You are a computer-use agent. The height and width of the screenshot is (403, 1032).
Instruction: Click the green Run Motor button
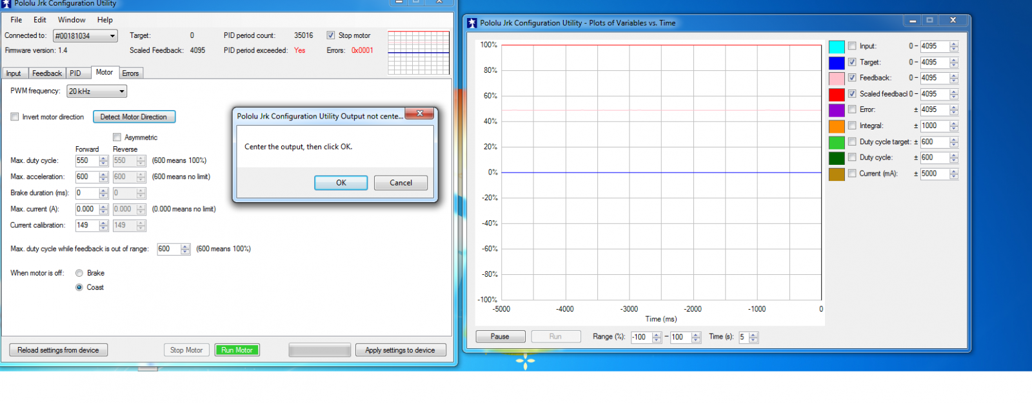pos(237,350)
